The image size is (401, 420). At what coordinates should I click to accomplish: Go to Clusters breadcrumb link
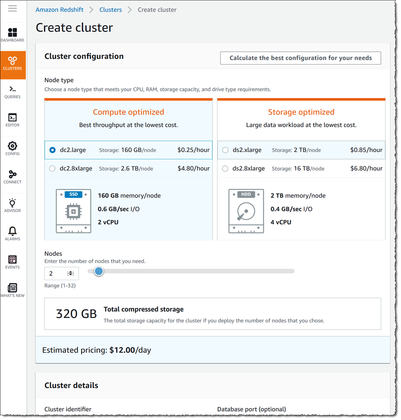[110, 10]
